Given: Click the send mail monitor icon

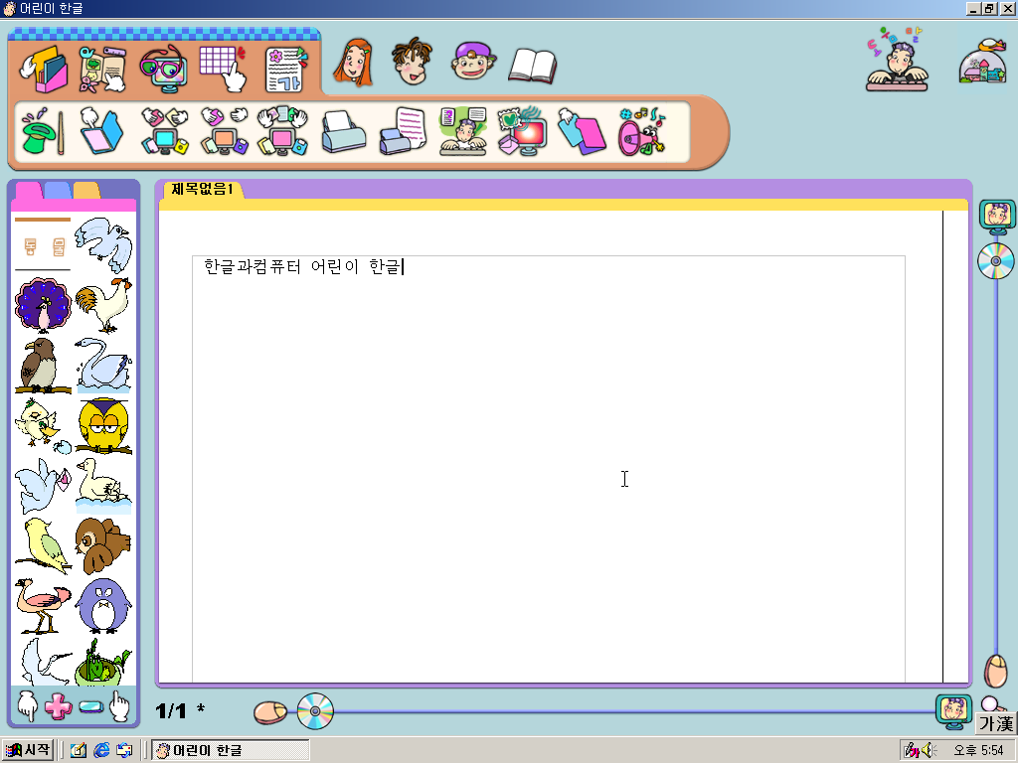Looking at the screenshot, I should 522,131.
